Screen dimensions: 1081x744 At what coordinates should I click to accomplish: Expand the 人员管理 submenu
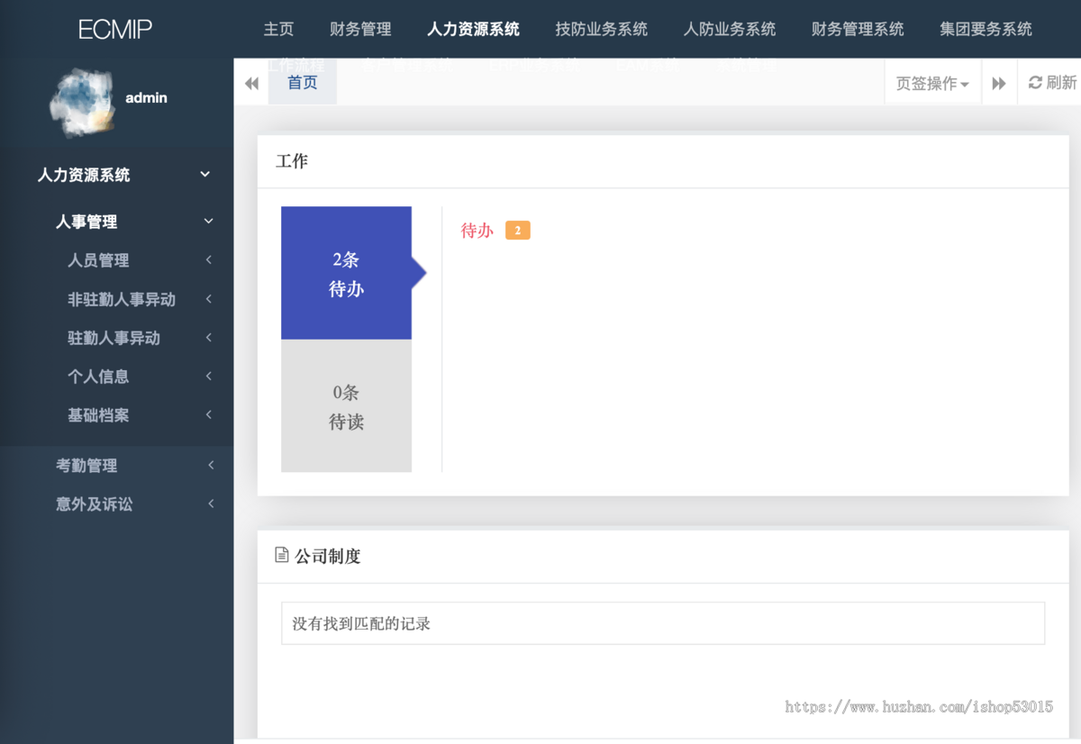point(117,260)
